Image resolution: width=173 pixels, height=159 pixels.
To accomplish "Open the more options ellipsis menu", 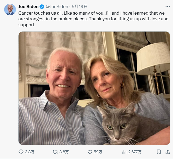I will (x=168, y=7).
